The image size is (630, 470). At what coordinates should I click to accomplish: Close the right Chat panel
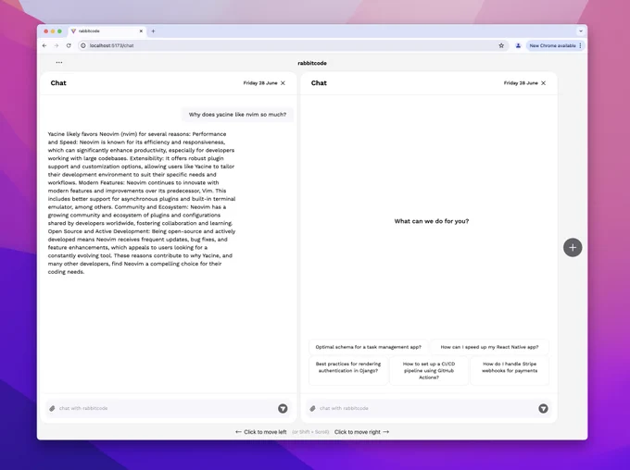point(543,83)
